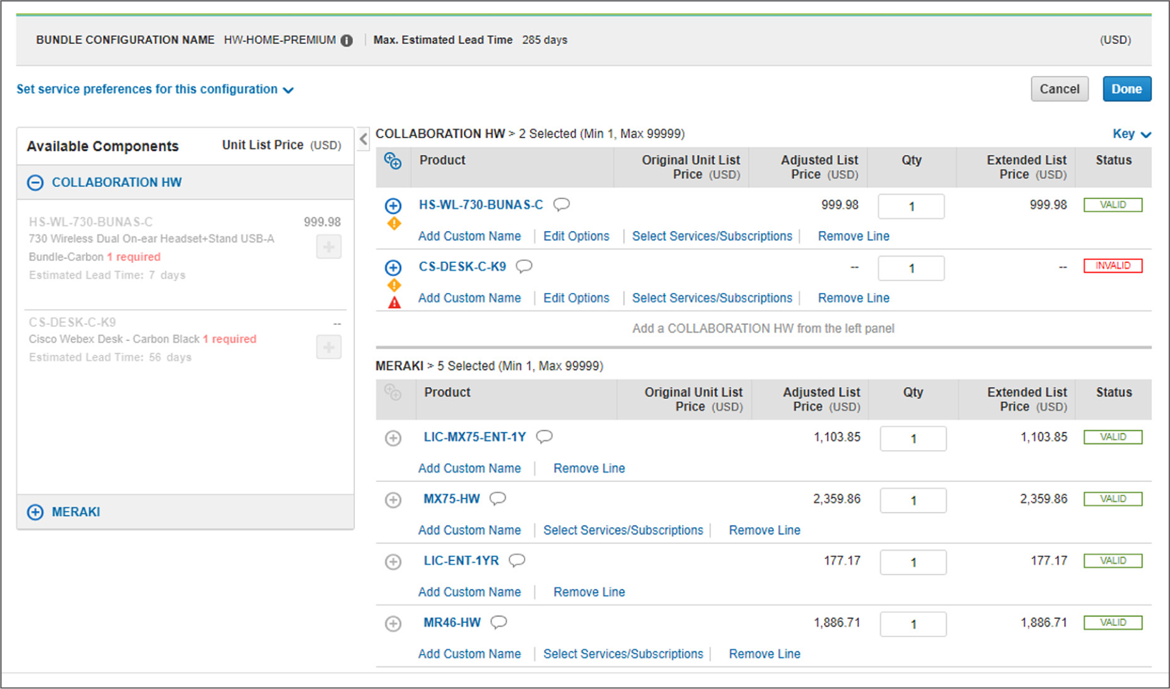The width and height of the screenshot is (1170, 689).
Task: Expand the CS-DESK-C-K9 line plus icon
Action: 393,268
